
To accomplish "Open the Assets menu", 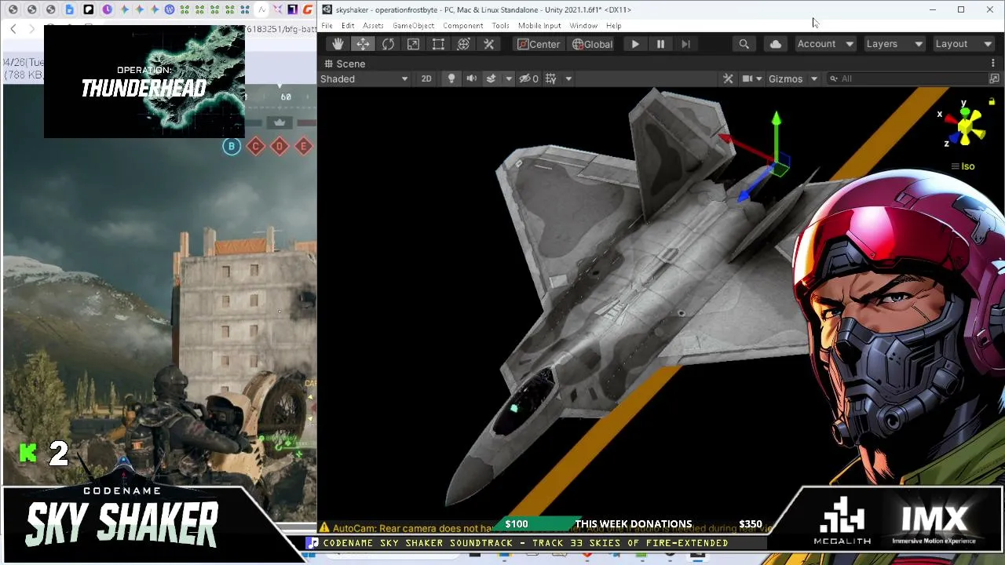I will pos(373,26).
